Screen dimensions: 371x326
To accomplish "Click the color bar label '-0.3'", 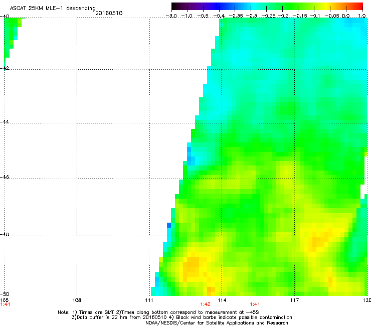I will click(251, 16).
